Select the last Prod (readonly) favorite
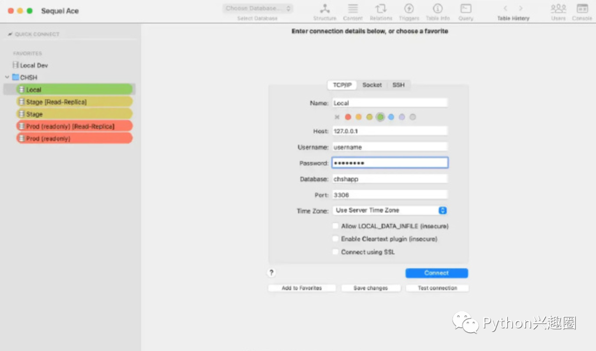The height and width of the screenshot is (351, 596). 74,139
